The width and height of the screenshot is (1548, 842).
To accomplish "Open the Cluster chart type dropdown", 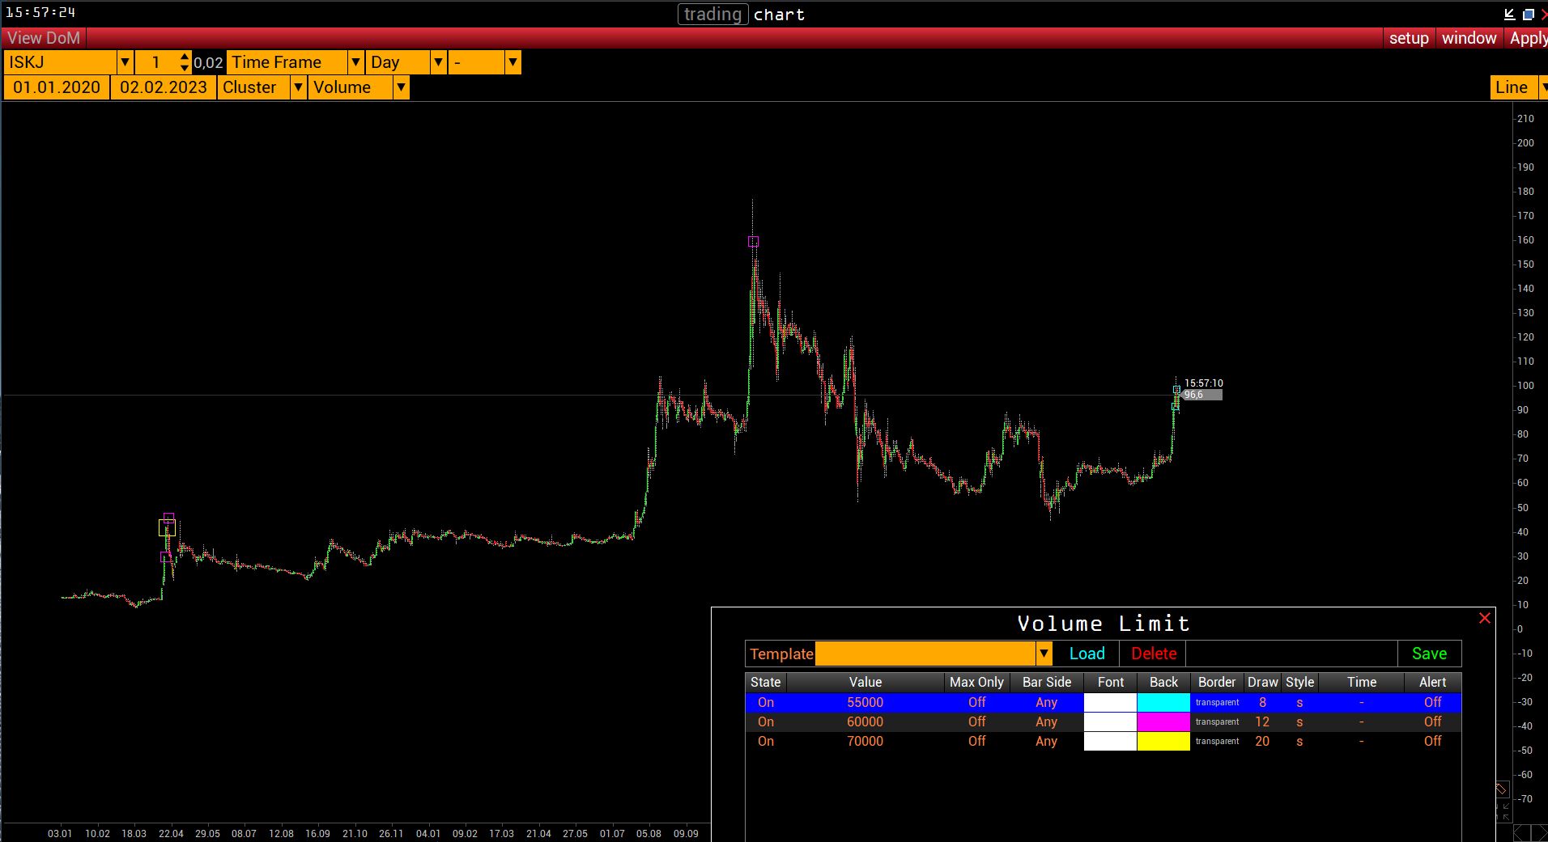I will (298, 87).
